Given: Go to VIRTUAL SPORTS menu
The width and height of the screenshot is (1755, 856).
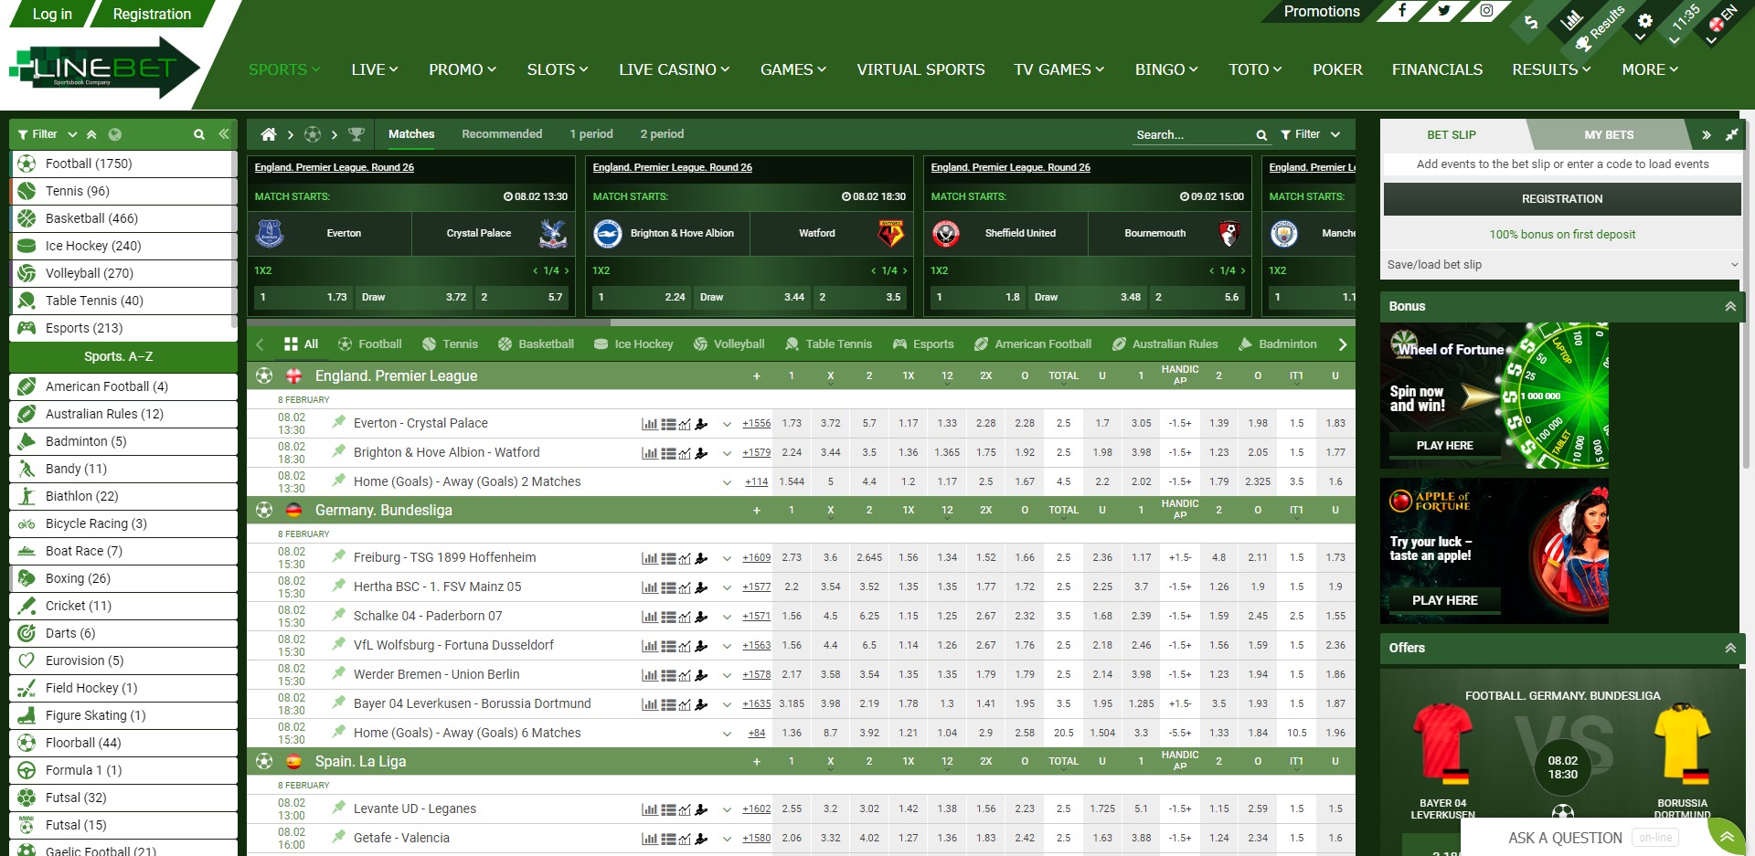Looking at the screenshot, I should (x=920, y=69).
